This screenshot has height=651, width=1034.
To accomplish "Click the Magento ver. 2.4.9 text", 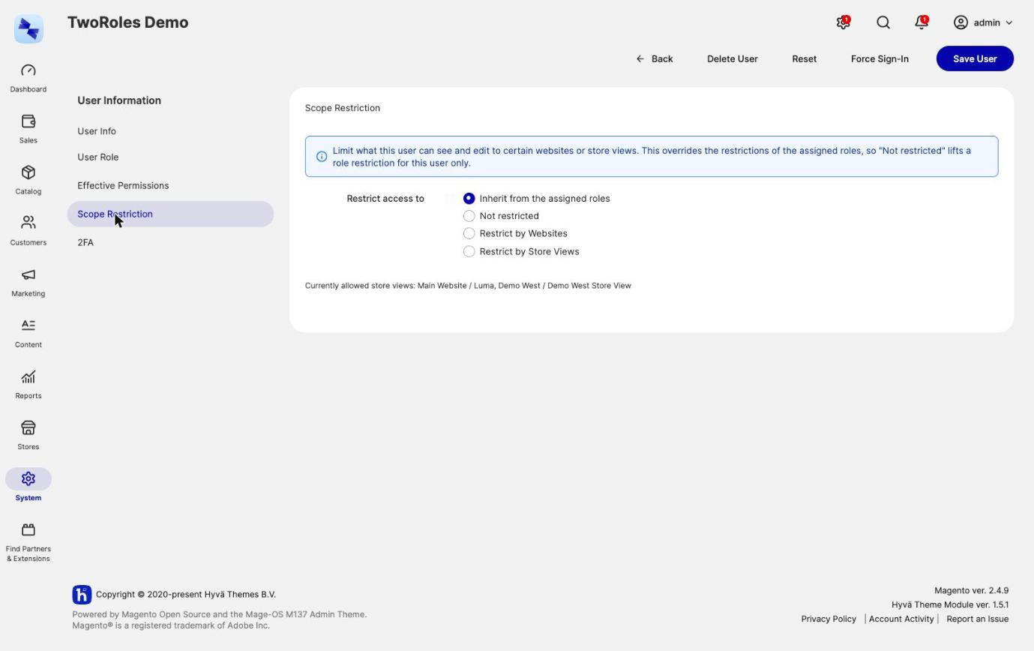I will [971, 590].
